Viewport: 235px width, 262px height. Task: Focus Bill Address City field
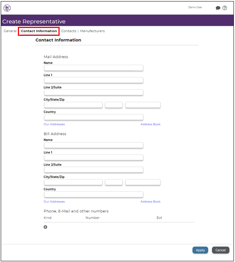tap(73, 182)
